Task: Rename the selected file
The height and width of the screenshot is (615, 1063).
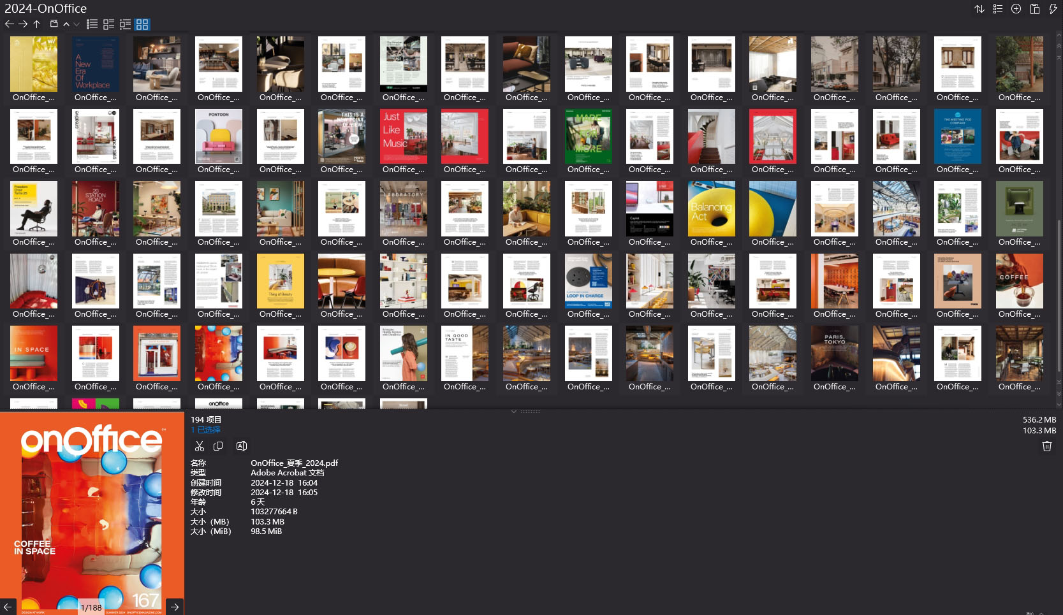Action: (x=242, y=446)
